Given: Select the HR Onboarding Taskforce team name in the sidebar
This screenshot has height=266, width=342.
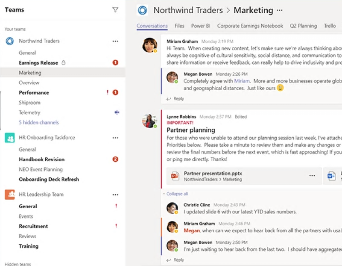Looking at the screenshot, I should pyautogui.click(x=47, y=138).
